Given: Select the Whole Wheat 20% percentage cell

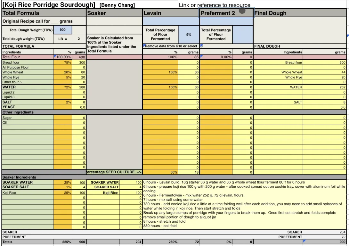Looking at the screenshot, I should (x=63, y=72).
